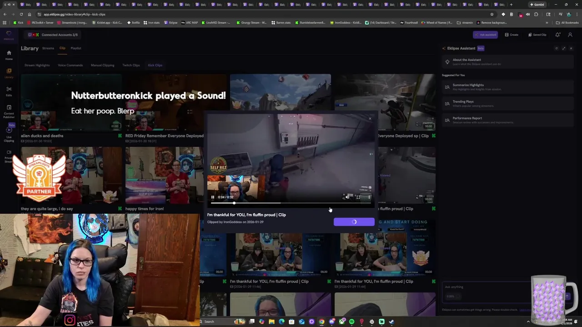Open Spotify from the taskbar
The image size is (582, 327).
[x=351, y=322]
